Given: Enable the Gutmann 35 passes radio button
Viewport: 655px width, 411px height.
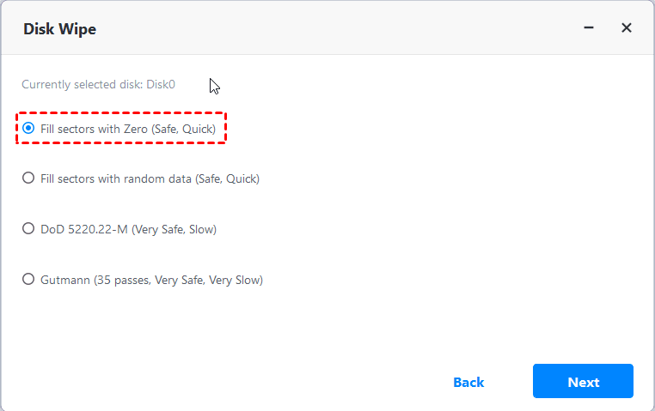Looking at the screenshot, I should tap(28, 280).
